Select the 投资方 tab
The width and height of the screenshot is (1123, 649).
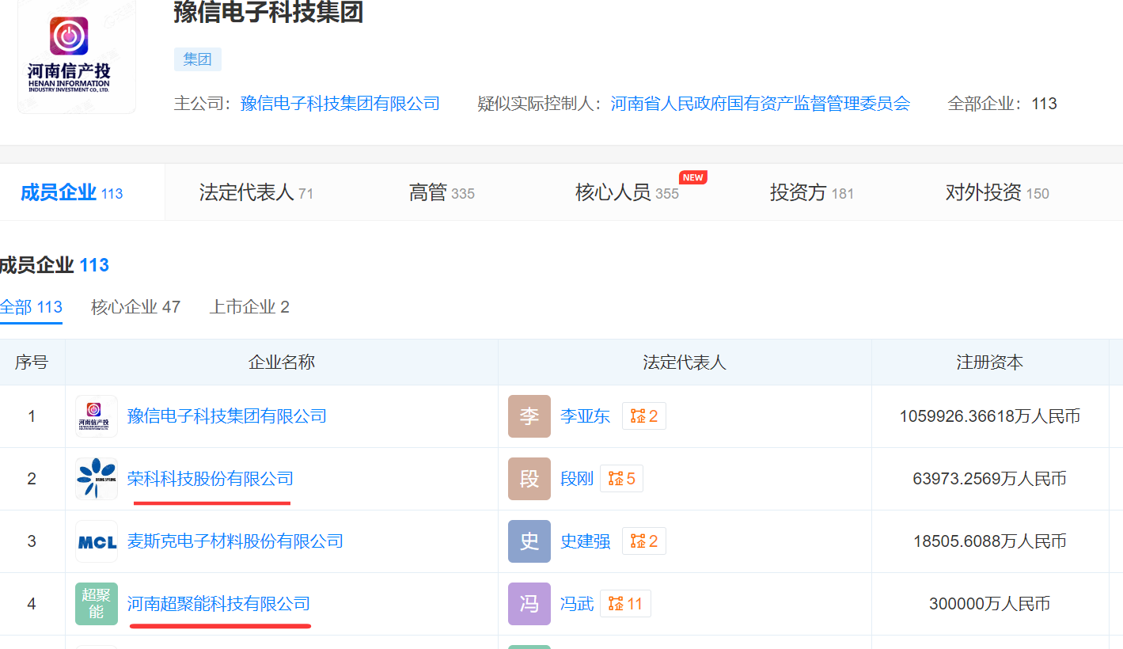click(x=811, y=192)
